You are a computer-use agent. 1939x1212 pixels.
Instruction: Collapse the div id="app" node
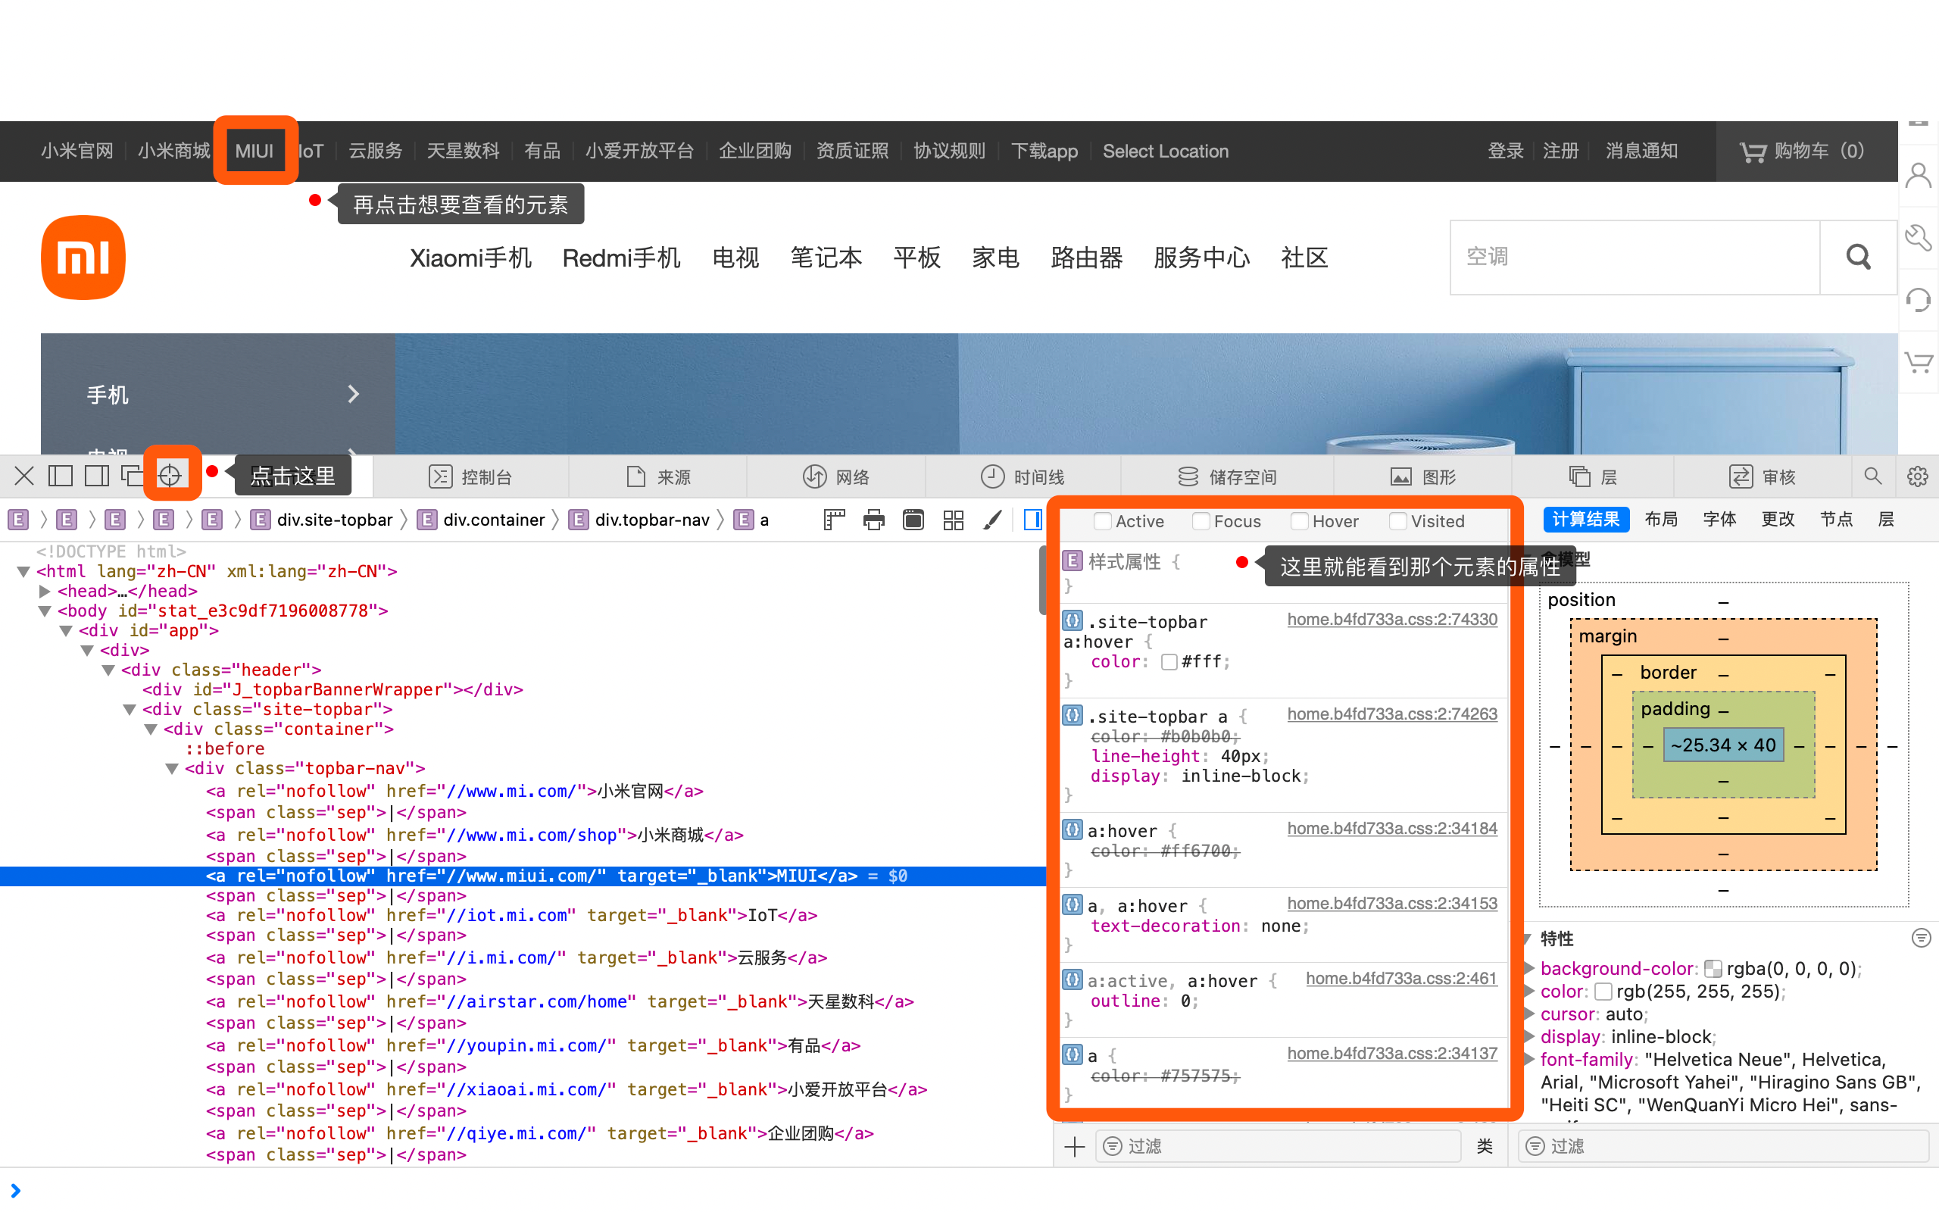click(67, 631)
